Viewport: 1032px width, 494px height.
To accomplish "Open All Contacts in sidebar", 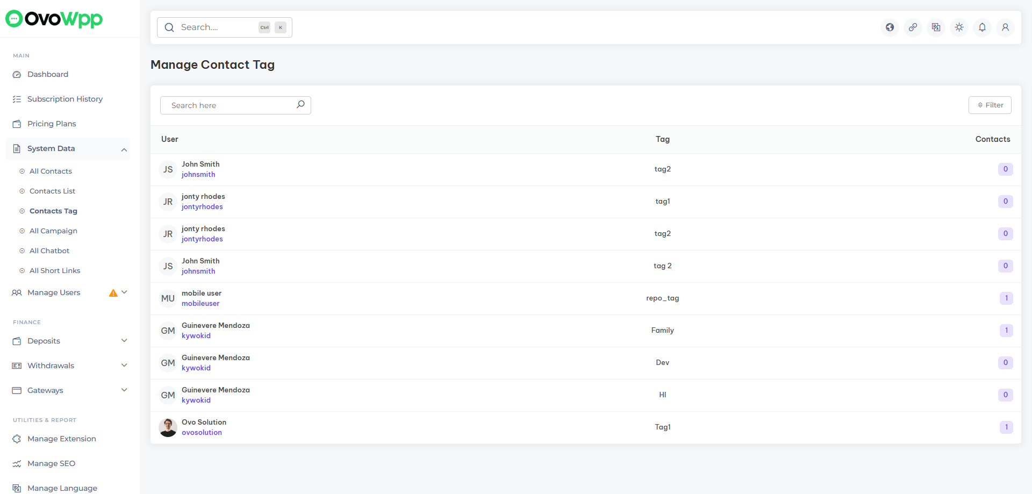I will coord(51,171).
